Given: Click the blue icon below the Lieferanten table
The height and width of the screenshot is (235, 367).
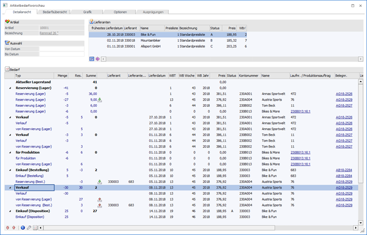Looking at the screenshot, I should click(x=92, y=58).
